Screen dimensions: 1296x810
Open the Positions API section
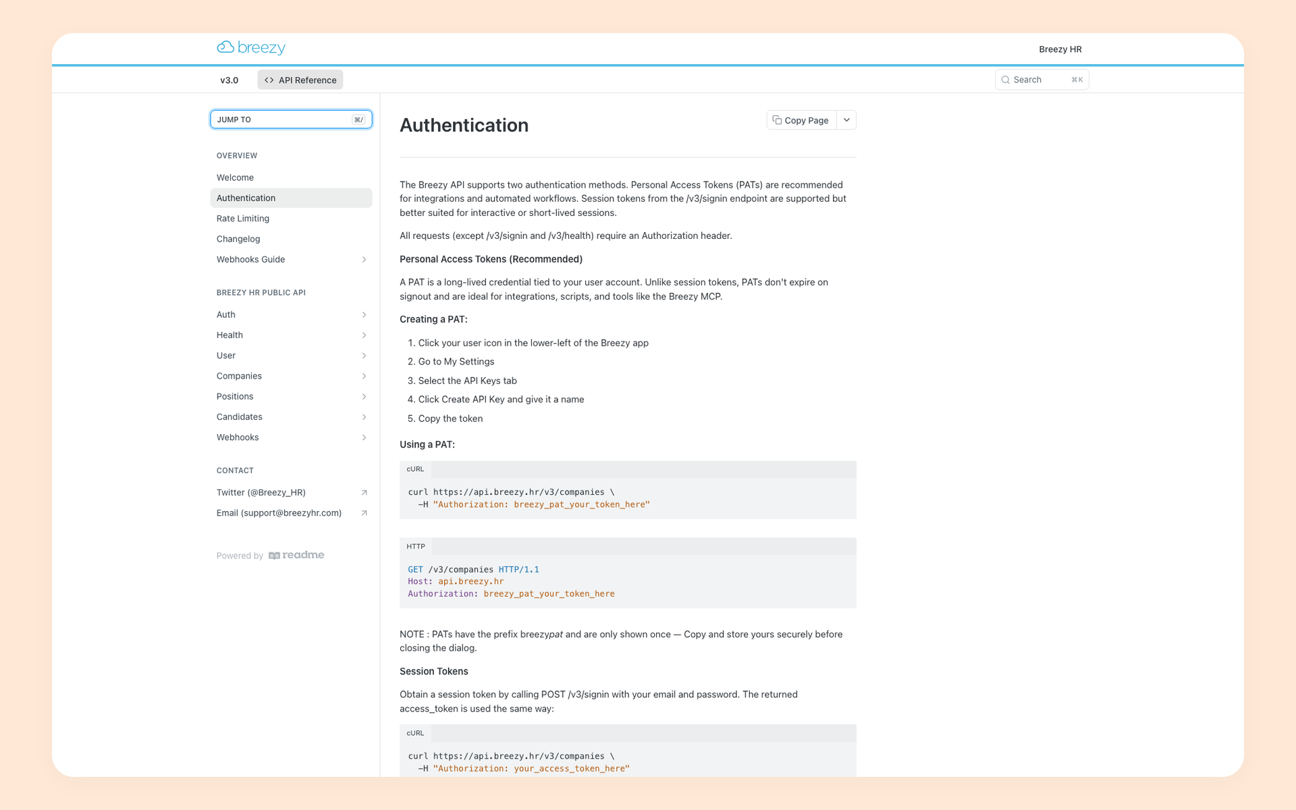click(291, 396)
